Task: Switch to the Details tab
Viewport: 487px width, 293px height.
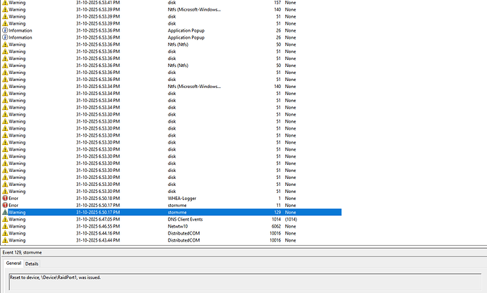Action: 32,263
